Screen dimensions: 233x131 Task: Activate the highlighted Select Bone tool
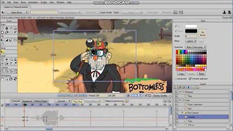(3, 52)
